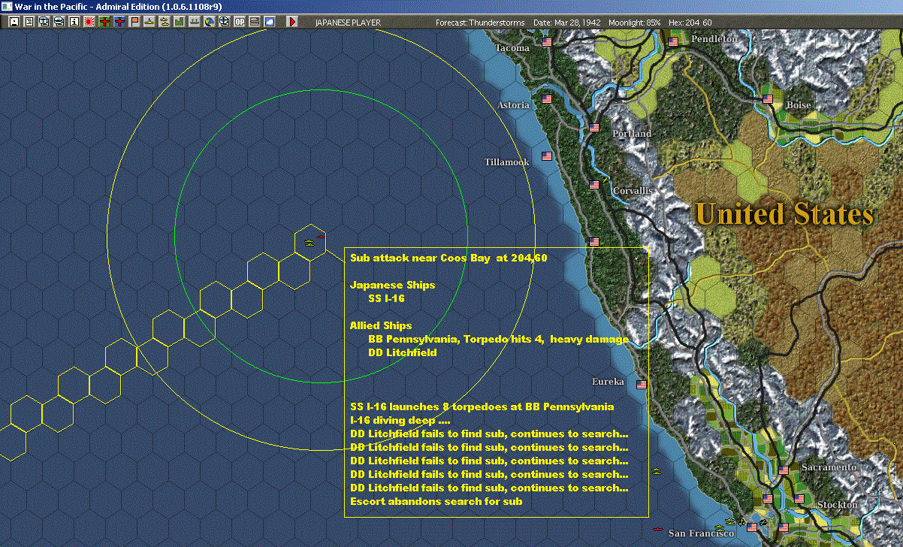The width and height of the screenshot is (903, 547).
Task: Click the orange flag toolbar icon
Action: tap(134, 22)
